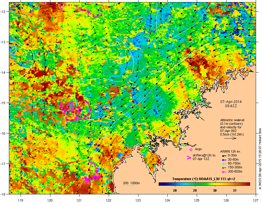Click the magenta Argo circle legend marker
The image size is (262, 203).
[191, 150]
